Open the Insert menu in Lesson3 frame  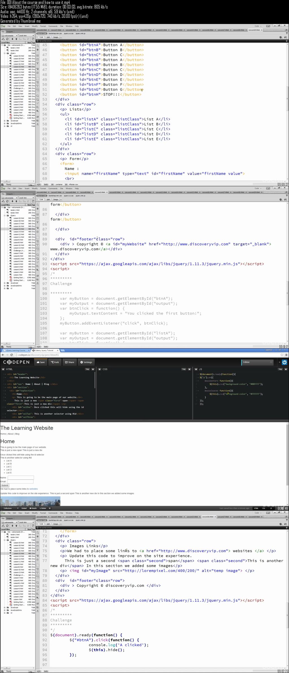pyautogui.click(x=27, y=188)
